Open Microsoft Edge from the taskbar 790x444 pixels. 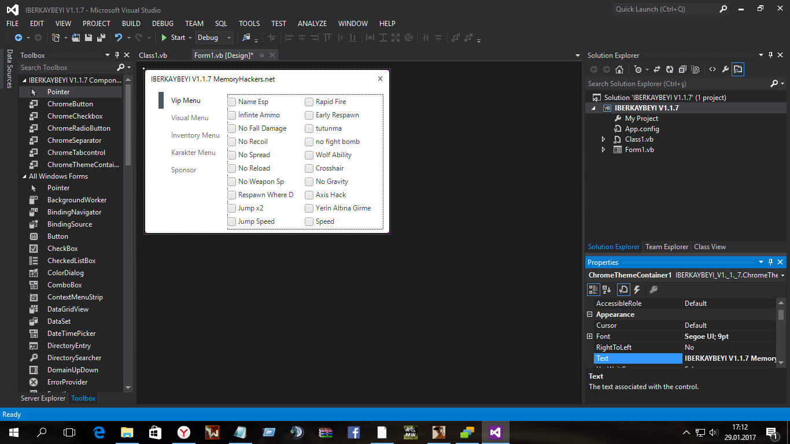tap(99, 432)
